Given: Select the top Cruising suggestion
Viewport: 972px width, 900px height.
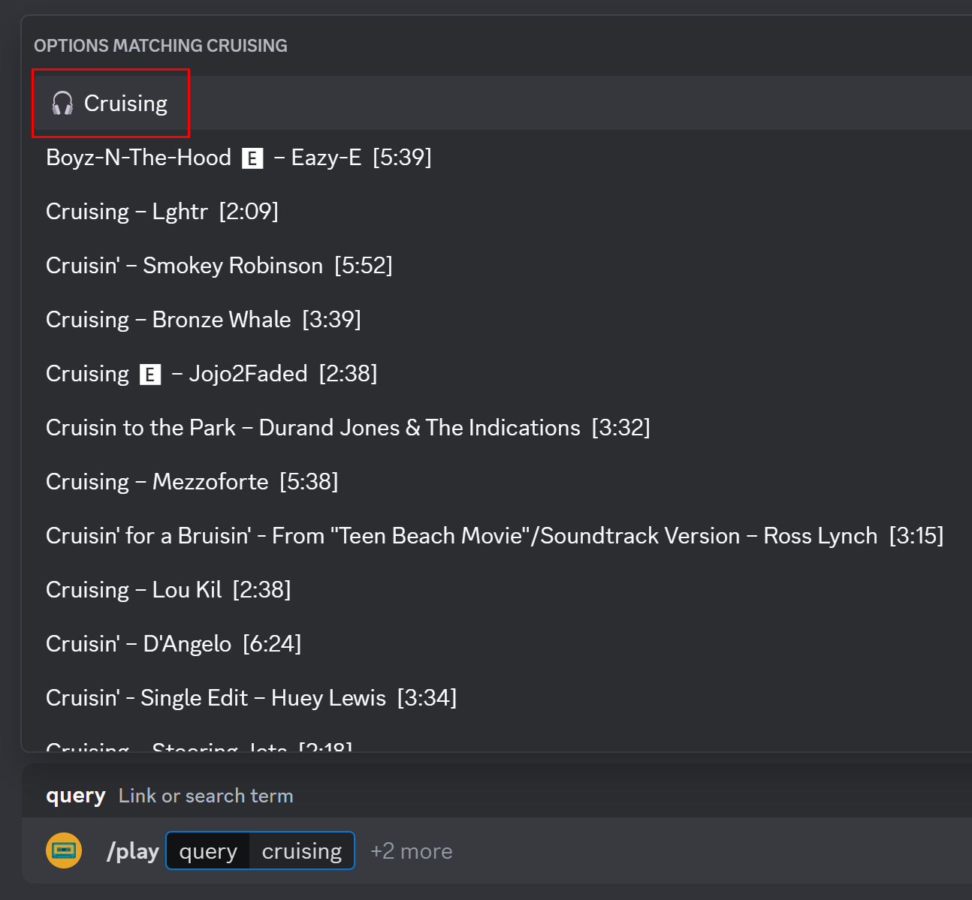Looking at the screenshot, I should pyautogui.click(x=125, y=104).
